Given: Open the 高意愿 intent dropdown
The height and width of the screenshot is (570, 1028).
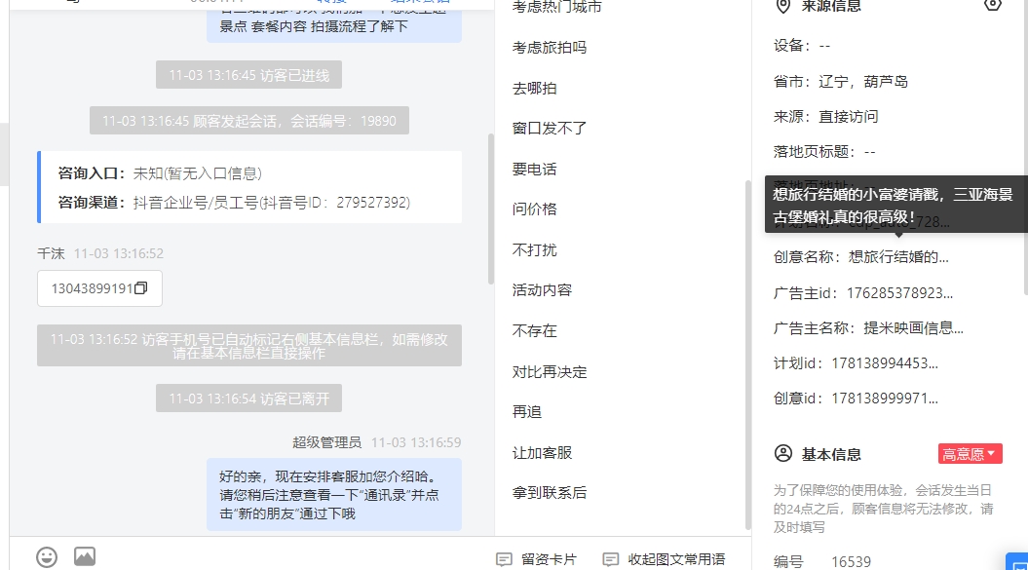Looking at the screenshot, I should click(970, 454).
